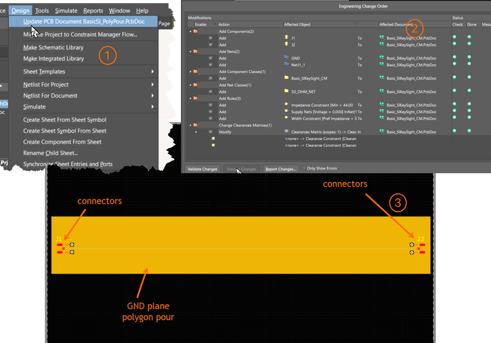Image resolution: width=491 pixels, height=343 pixels.
Task: Click the Add Nets group folder icon
Action: [195, 51]
